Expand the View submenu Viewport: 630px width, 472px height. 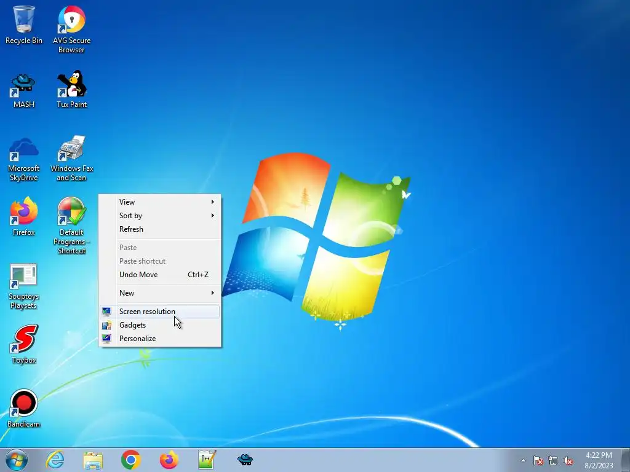click(160, 202)
